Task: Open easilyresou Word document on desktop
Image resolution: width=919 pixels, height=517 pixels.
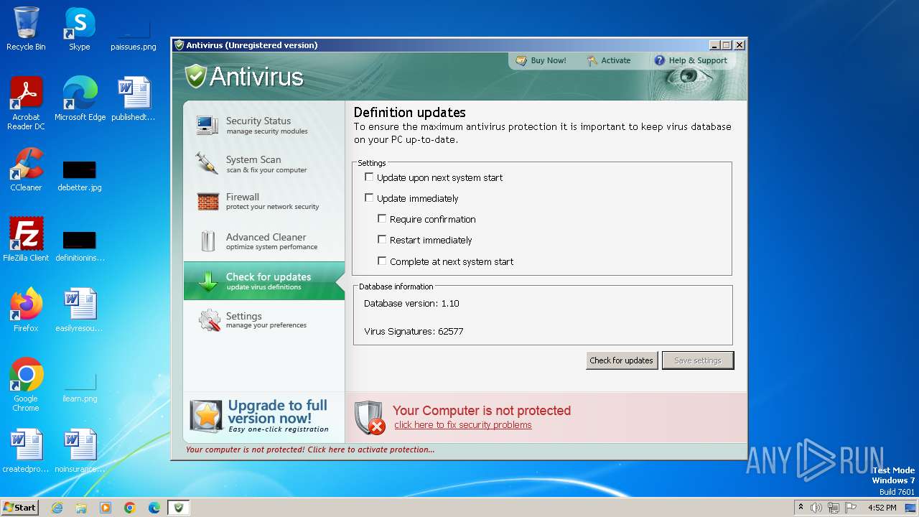Action: tap(80, 309)
